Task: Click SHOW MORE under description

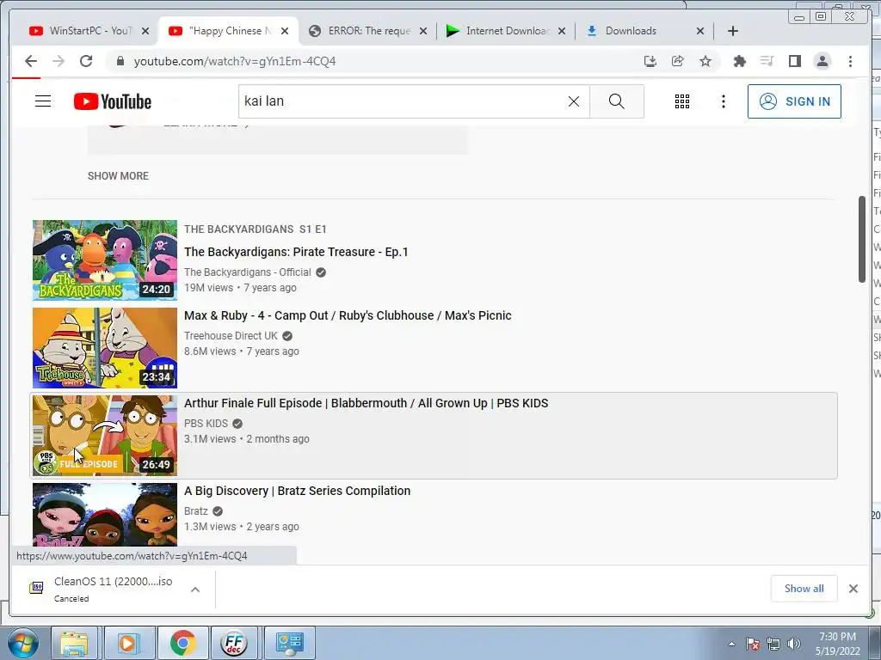Action: [118, 176]
